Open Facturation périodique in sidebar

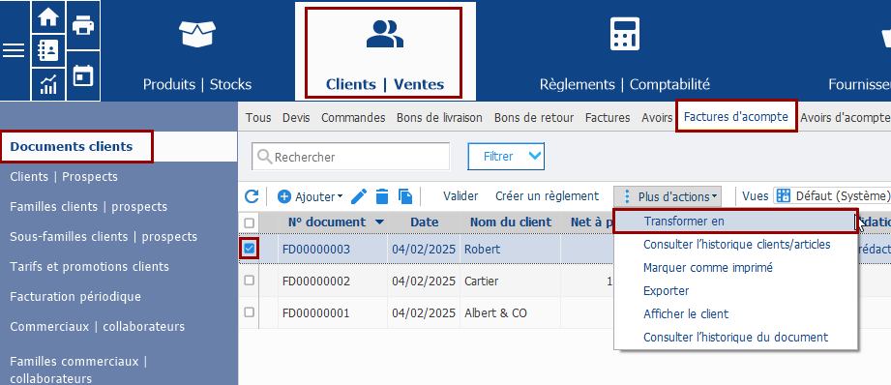click(x=75, y=297)
